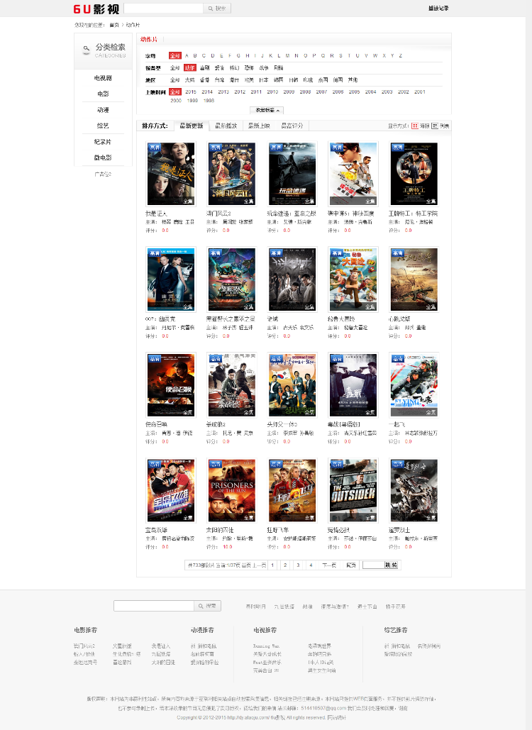The image size is (532, 730).
Task: Filter region by 大陆
Action: point(189,79)
